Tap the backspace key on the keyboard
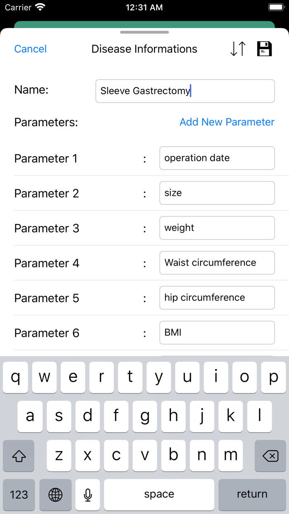 coord(270,455)
